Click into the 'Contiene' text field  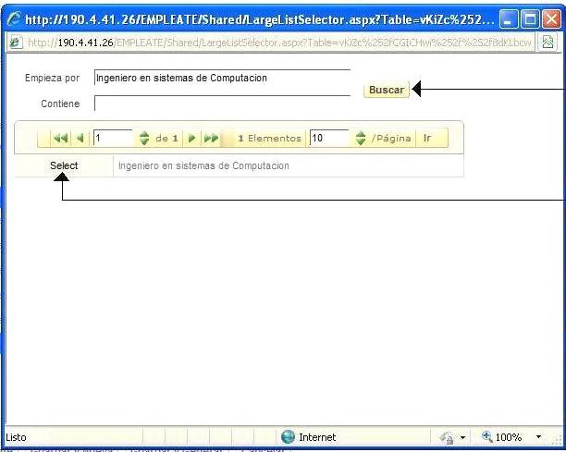(222, 104)
